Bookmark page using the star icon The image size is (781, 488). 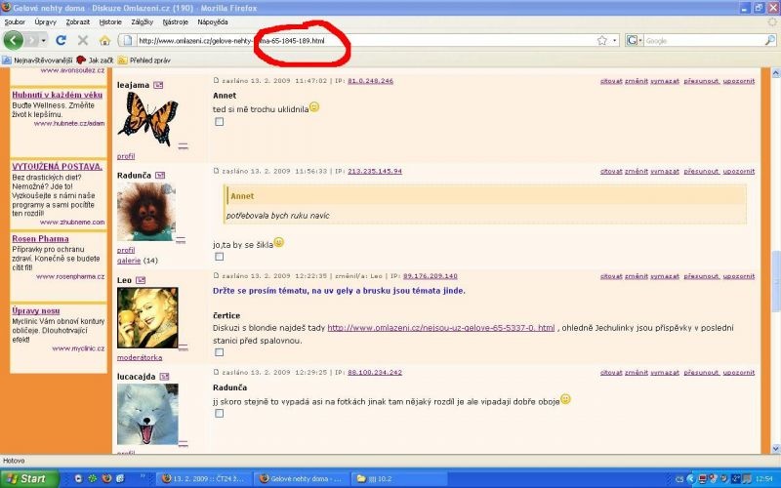click(x=602, y=40)
